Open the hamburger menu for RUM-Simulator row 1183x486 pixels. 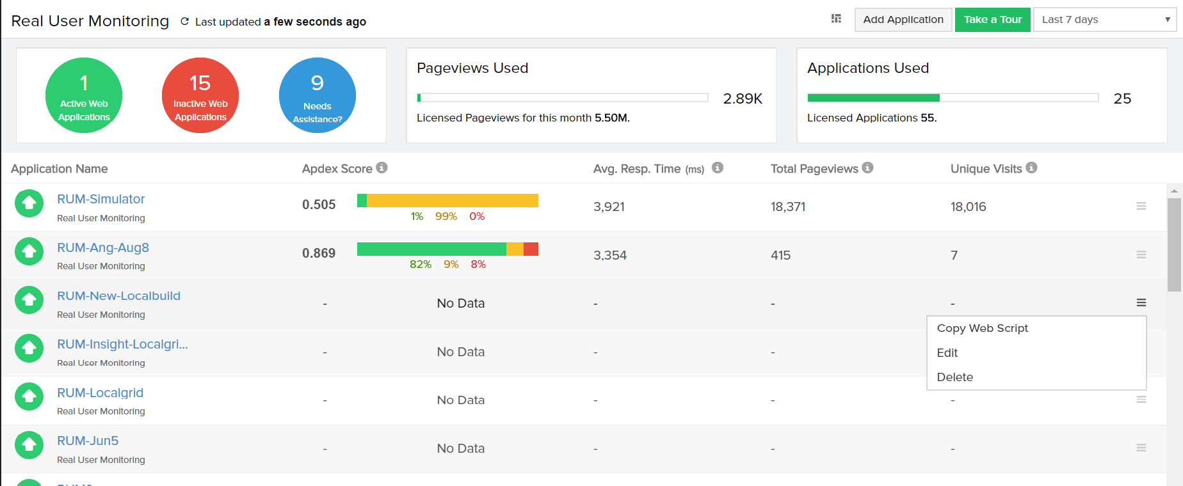[x=1141, y=206]
